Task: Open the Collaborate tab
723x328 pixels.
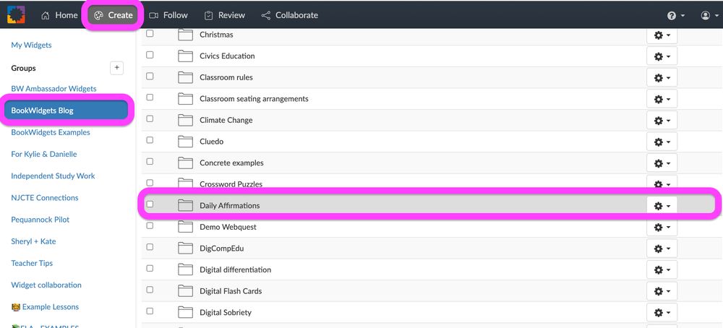Action: coord(290,15)
